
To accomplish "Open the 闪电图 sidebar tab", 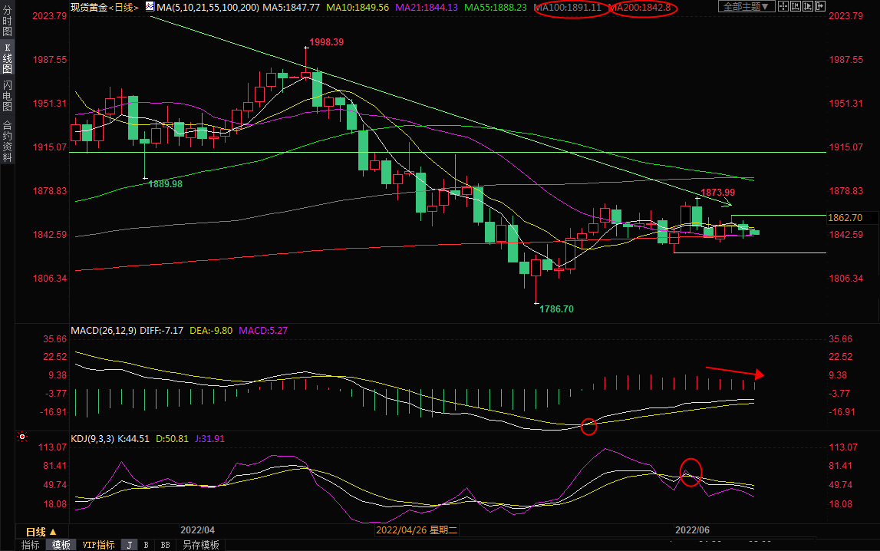I will (7, 96).
